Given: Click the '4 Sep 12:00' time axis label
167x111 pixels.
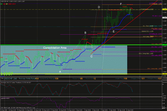Looking at the screenshot, I should (x=96, y=110).
